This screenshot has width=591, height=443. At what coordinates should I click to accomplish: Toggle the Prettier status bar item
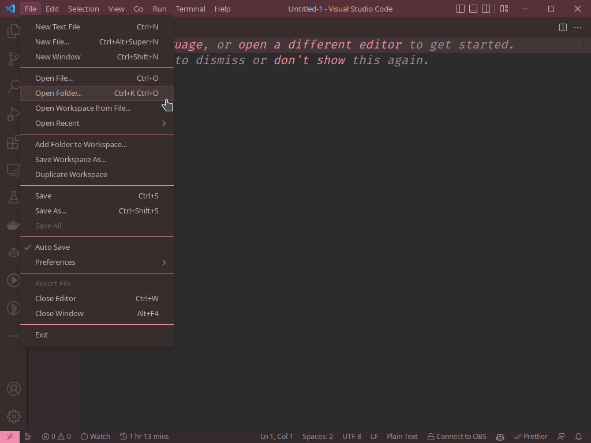[x=530, y=437]
